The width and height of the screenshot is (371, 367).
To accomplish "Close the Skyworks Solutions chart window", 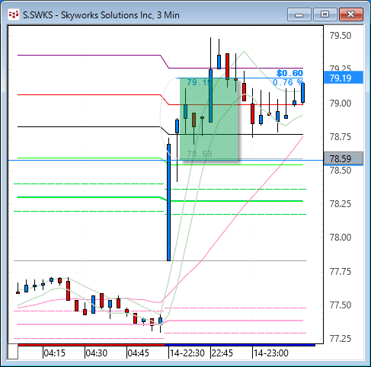I will 351,14.
